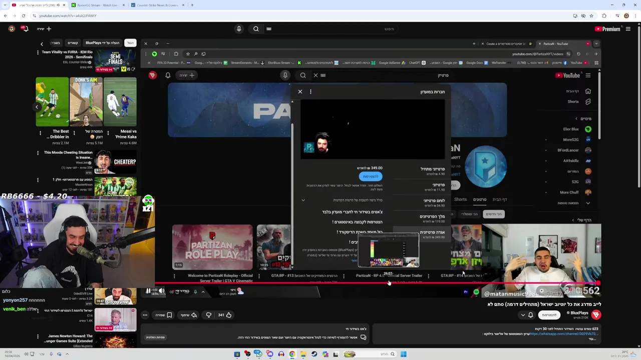Open Chrome's tab search dropdown arrow
Image resolution: width=641 pixels, height=360 pixels.
[5, 5]
